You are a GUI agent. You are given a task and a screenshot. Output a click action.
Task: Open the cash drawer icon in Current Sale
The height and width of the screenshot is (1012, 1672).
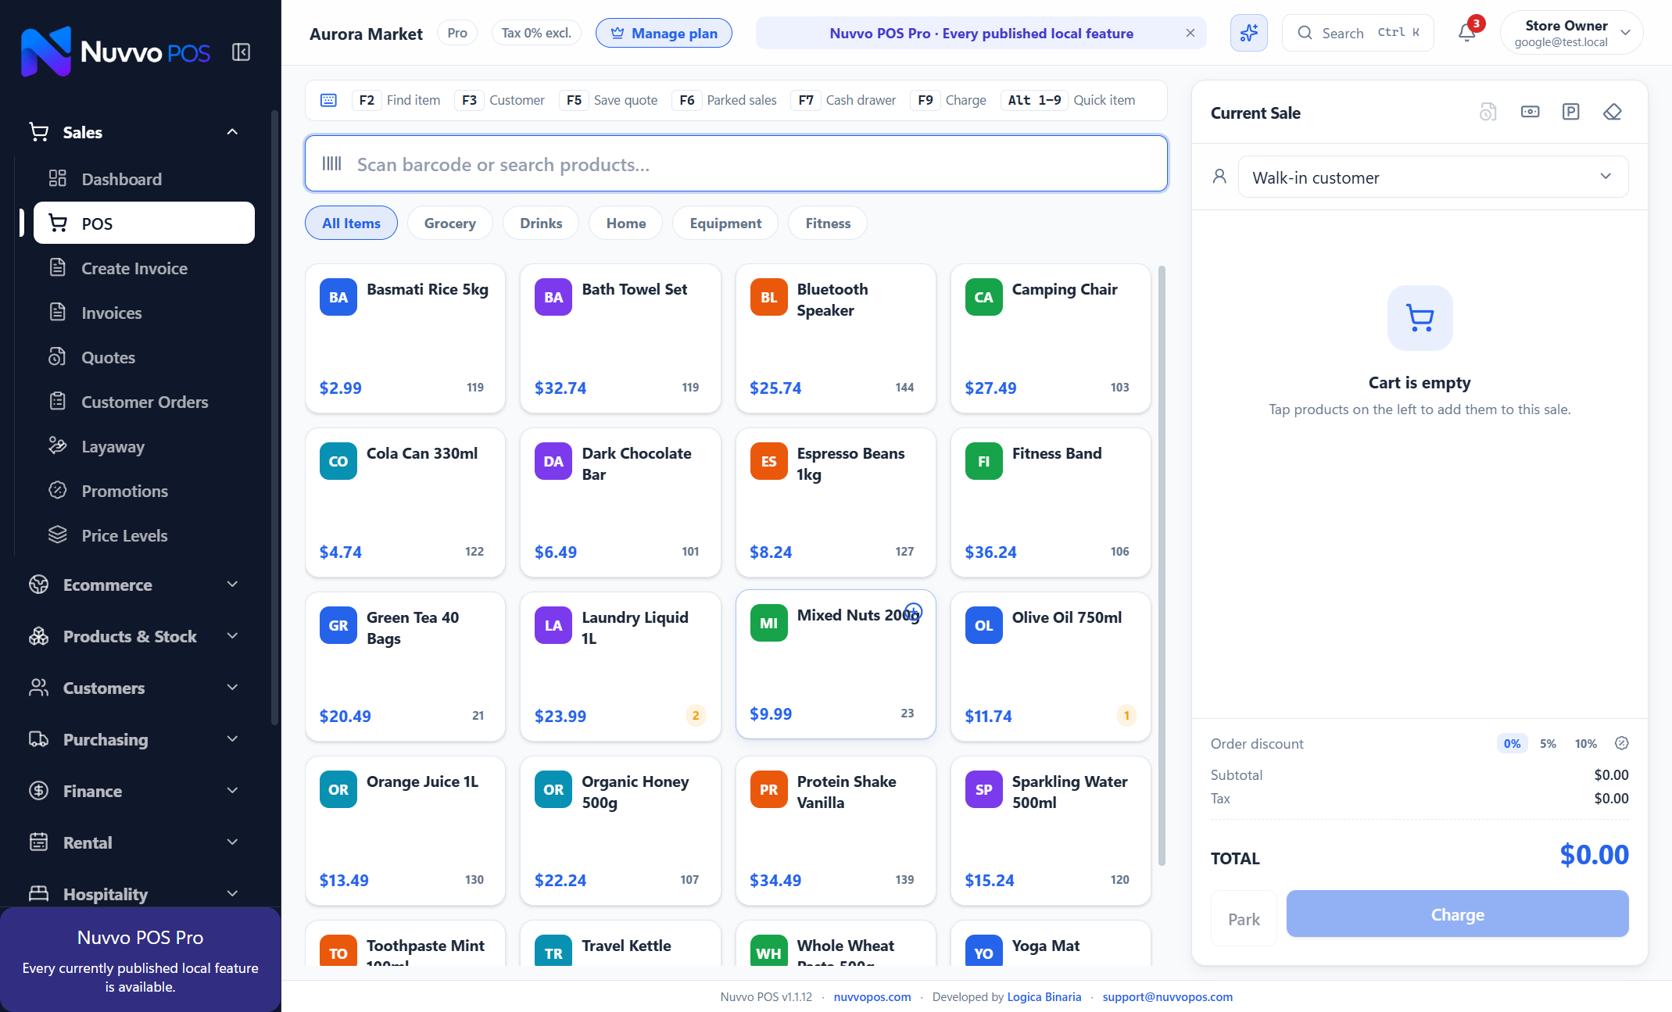tap(1530, 113)
